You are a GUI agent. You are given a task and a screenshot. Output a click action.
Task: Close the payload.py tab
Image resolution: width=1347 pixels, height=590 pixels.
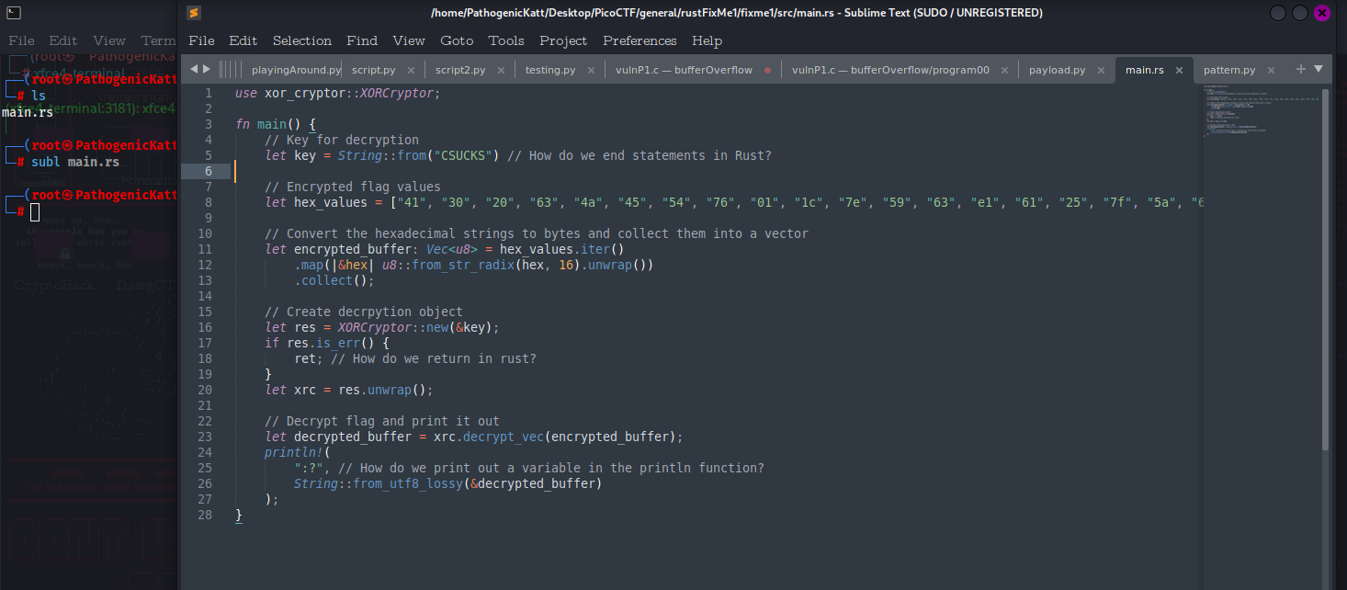click(x=1100, y=70)
